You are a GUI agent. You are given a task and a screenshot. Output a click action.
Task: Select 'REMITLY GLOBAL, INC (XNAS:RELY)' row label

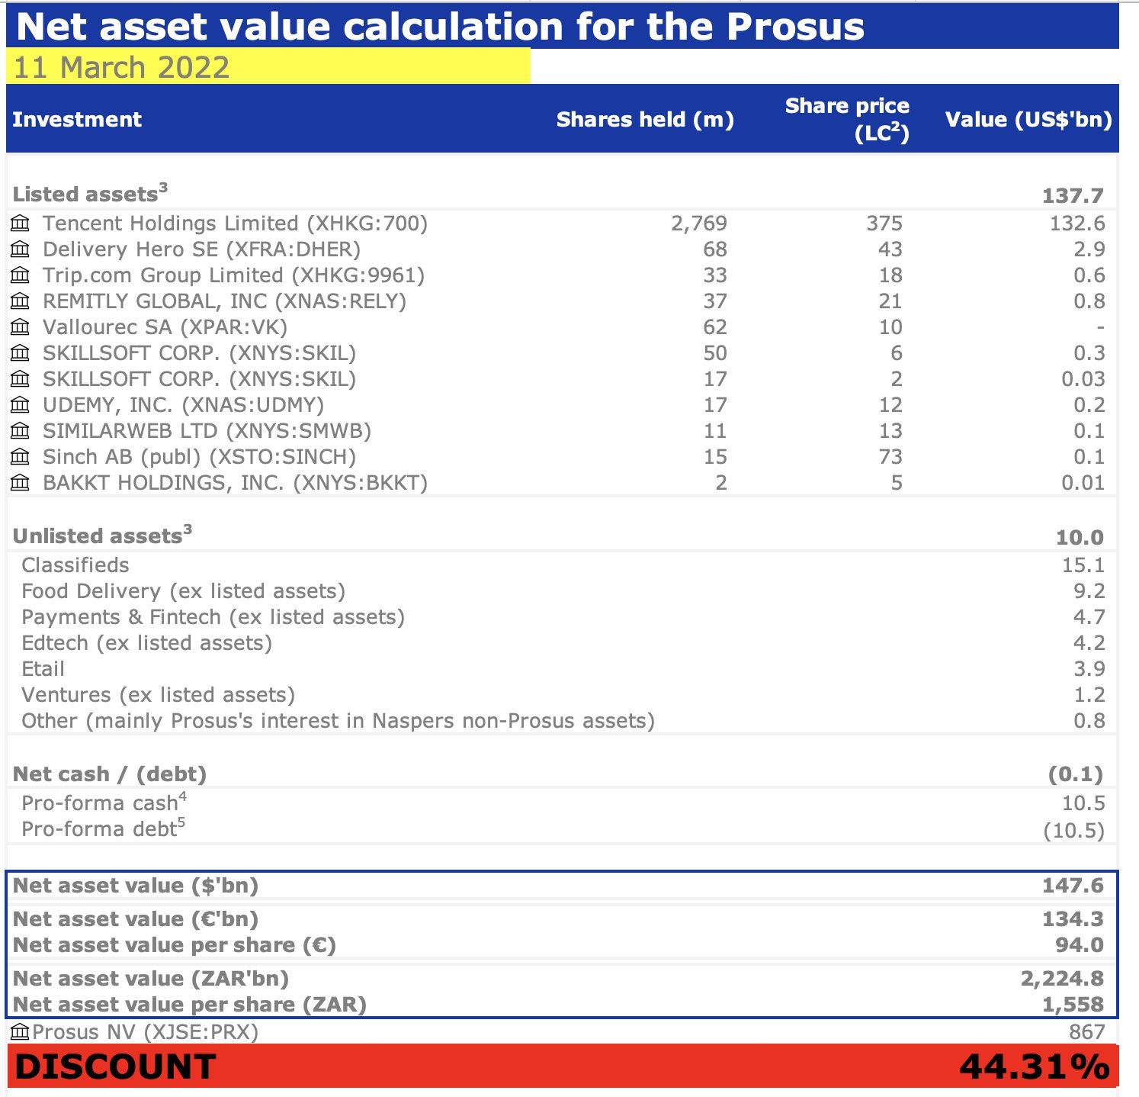[x=224, y=301]
